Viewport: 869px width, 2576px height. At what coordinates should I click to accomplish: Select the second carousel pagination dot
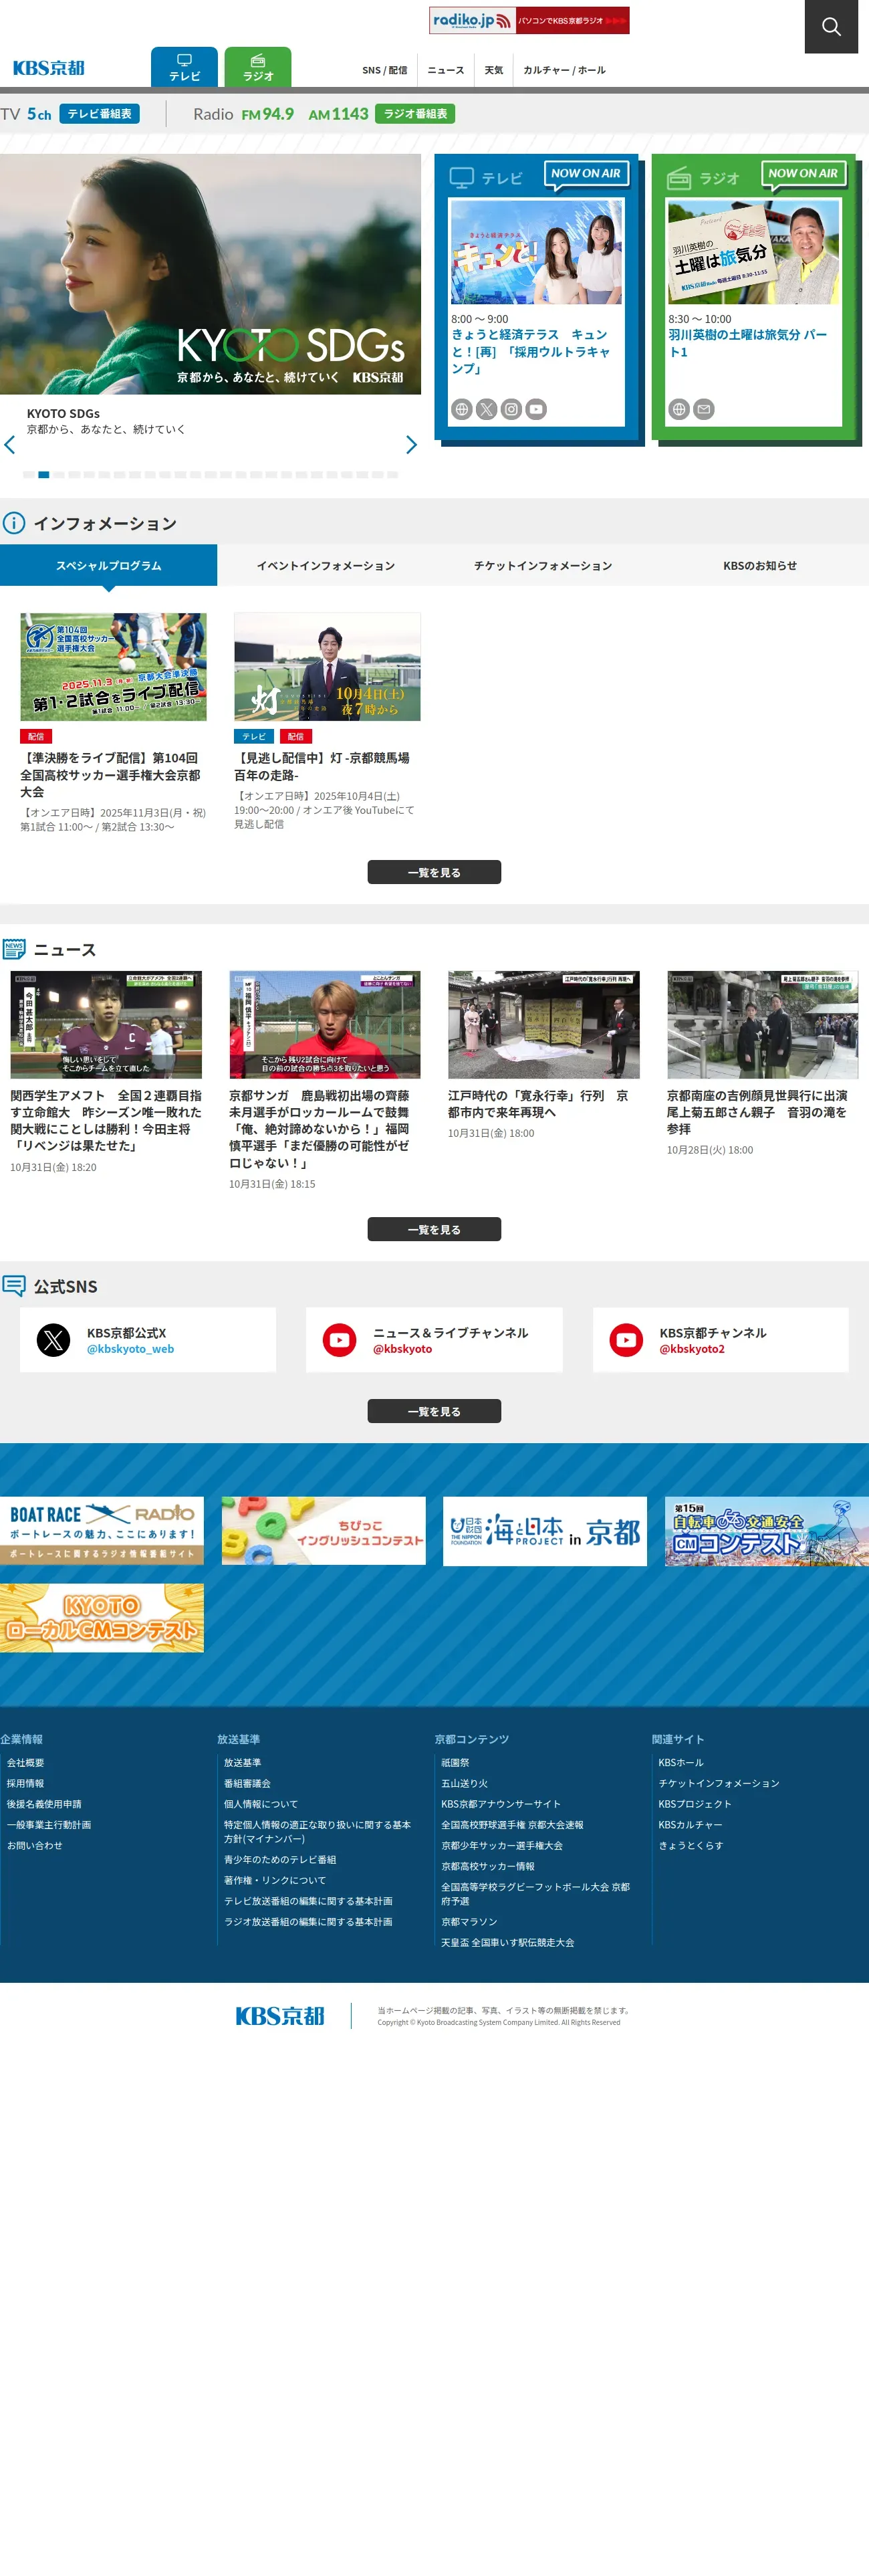pos(43,475)
